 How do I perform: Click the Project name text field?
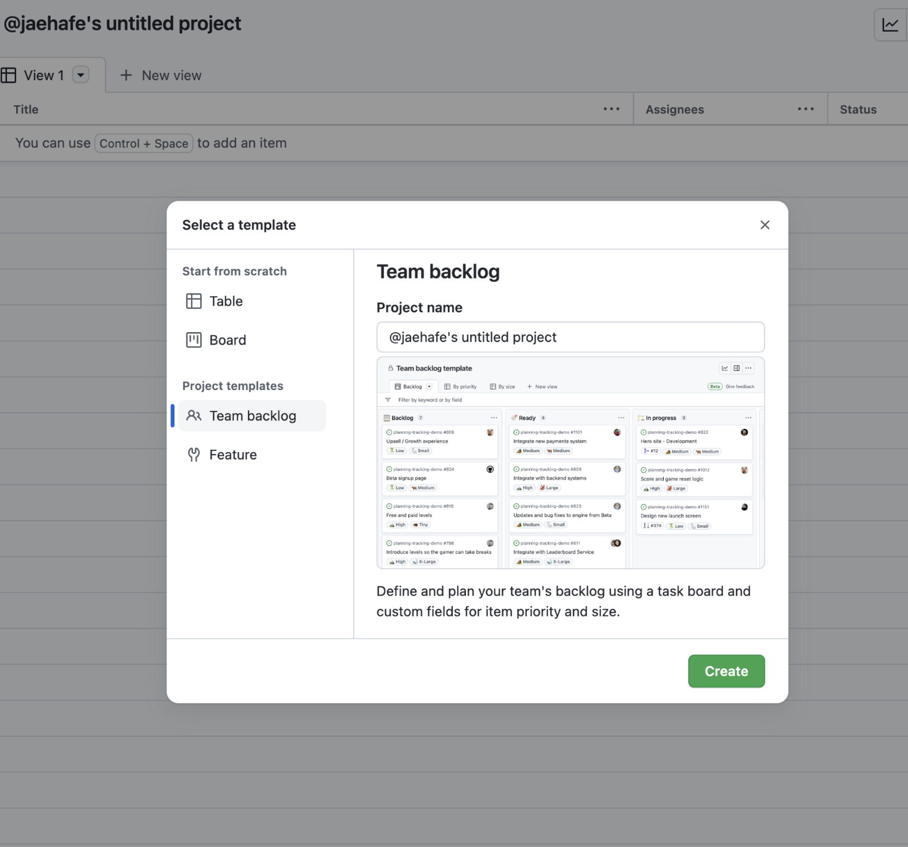[570, 337]
